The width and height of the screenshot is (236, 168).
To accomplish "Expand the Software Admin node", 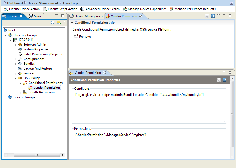I will pyautogui.click(x=15, y=45).
